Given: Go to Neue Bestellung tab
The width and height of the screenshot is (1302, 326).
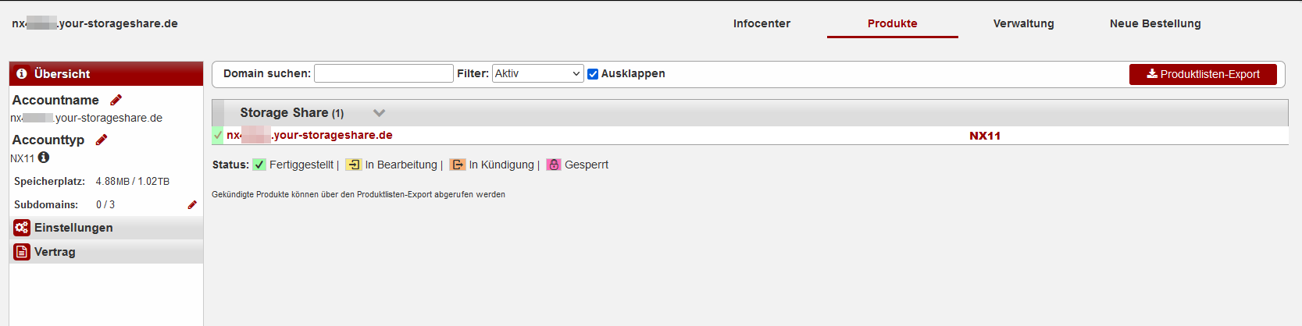Looking at the screenshot, I should pos(1155,23).
